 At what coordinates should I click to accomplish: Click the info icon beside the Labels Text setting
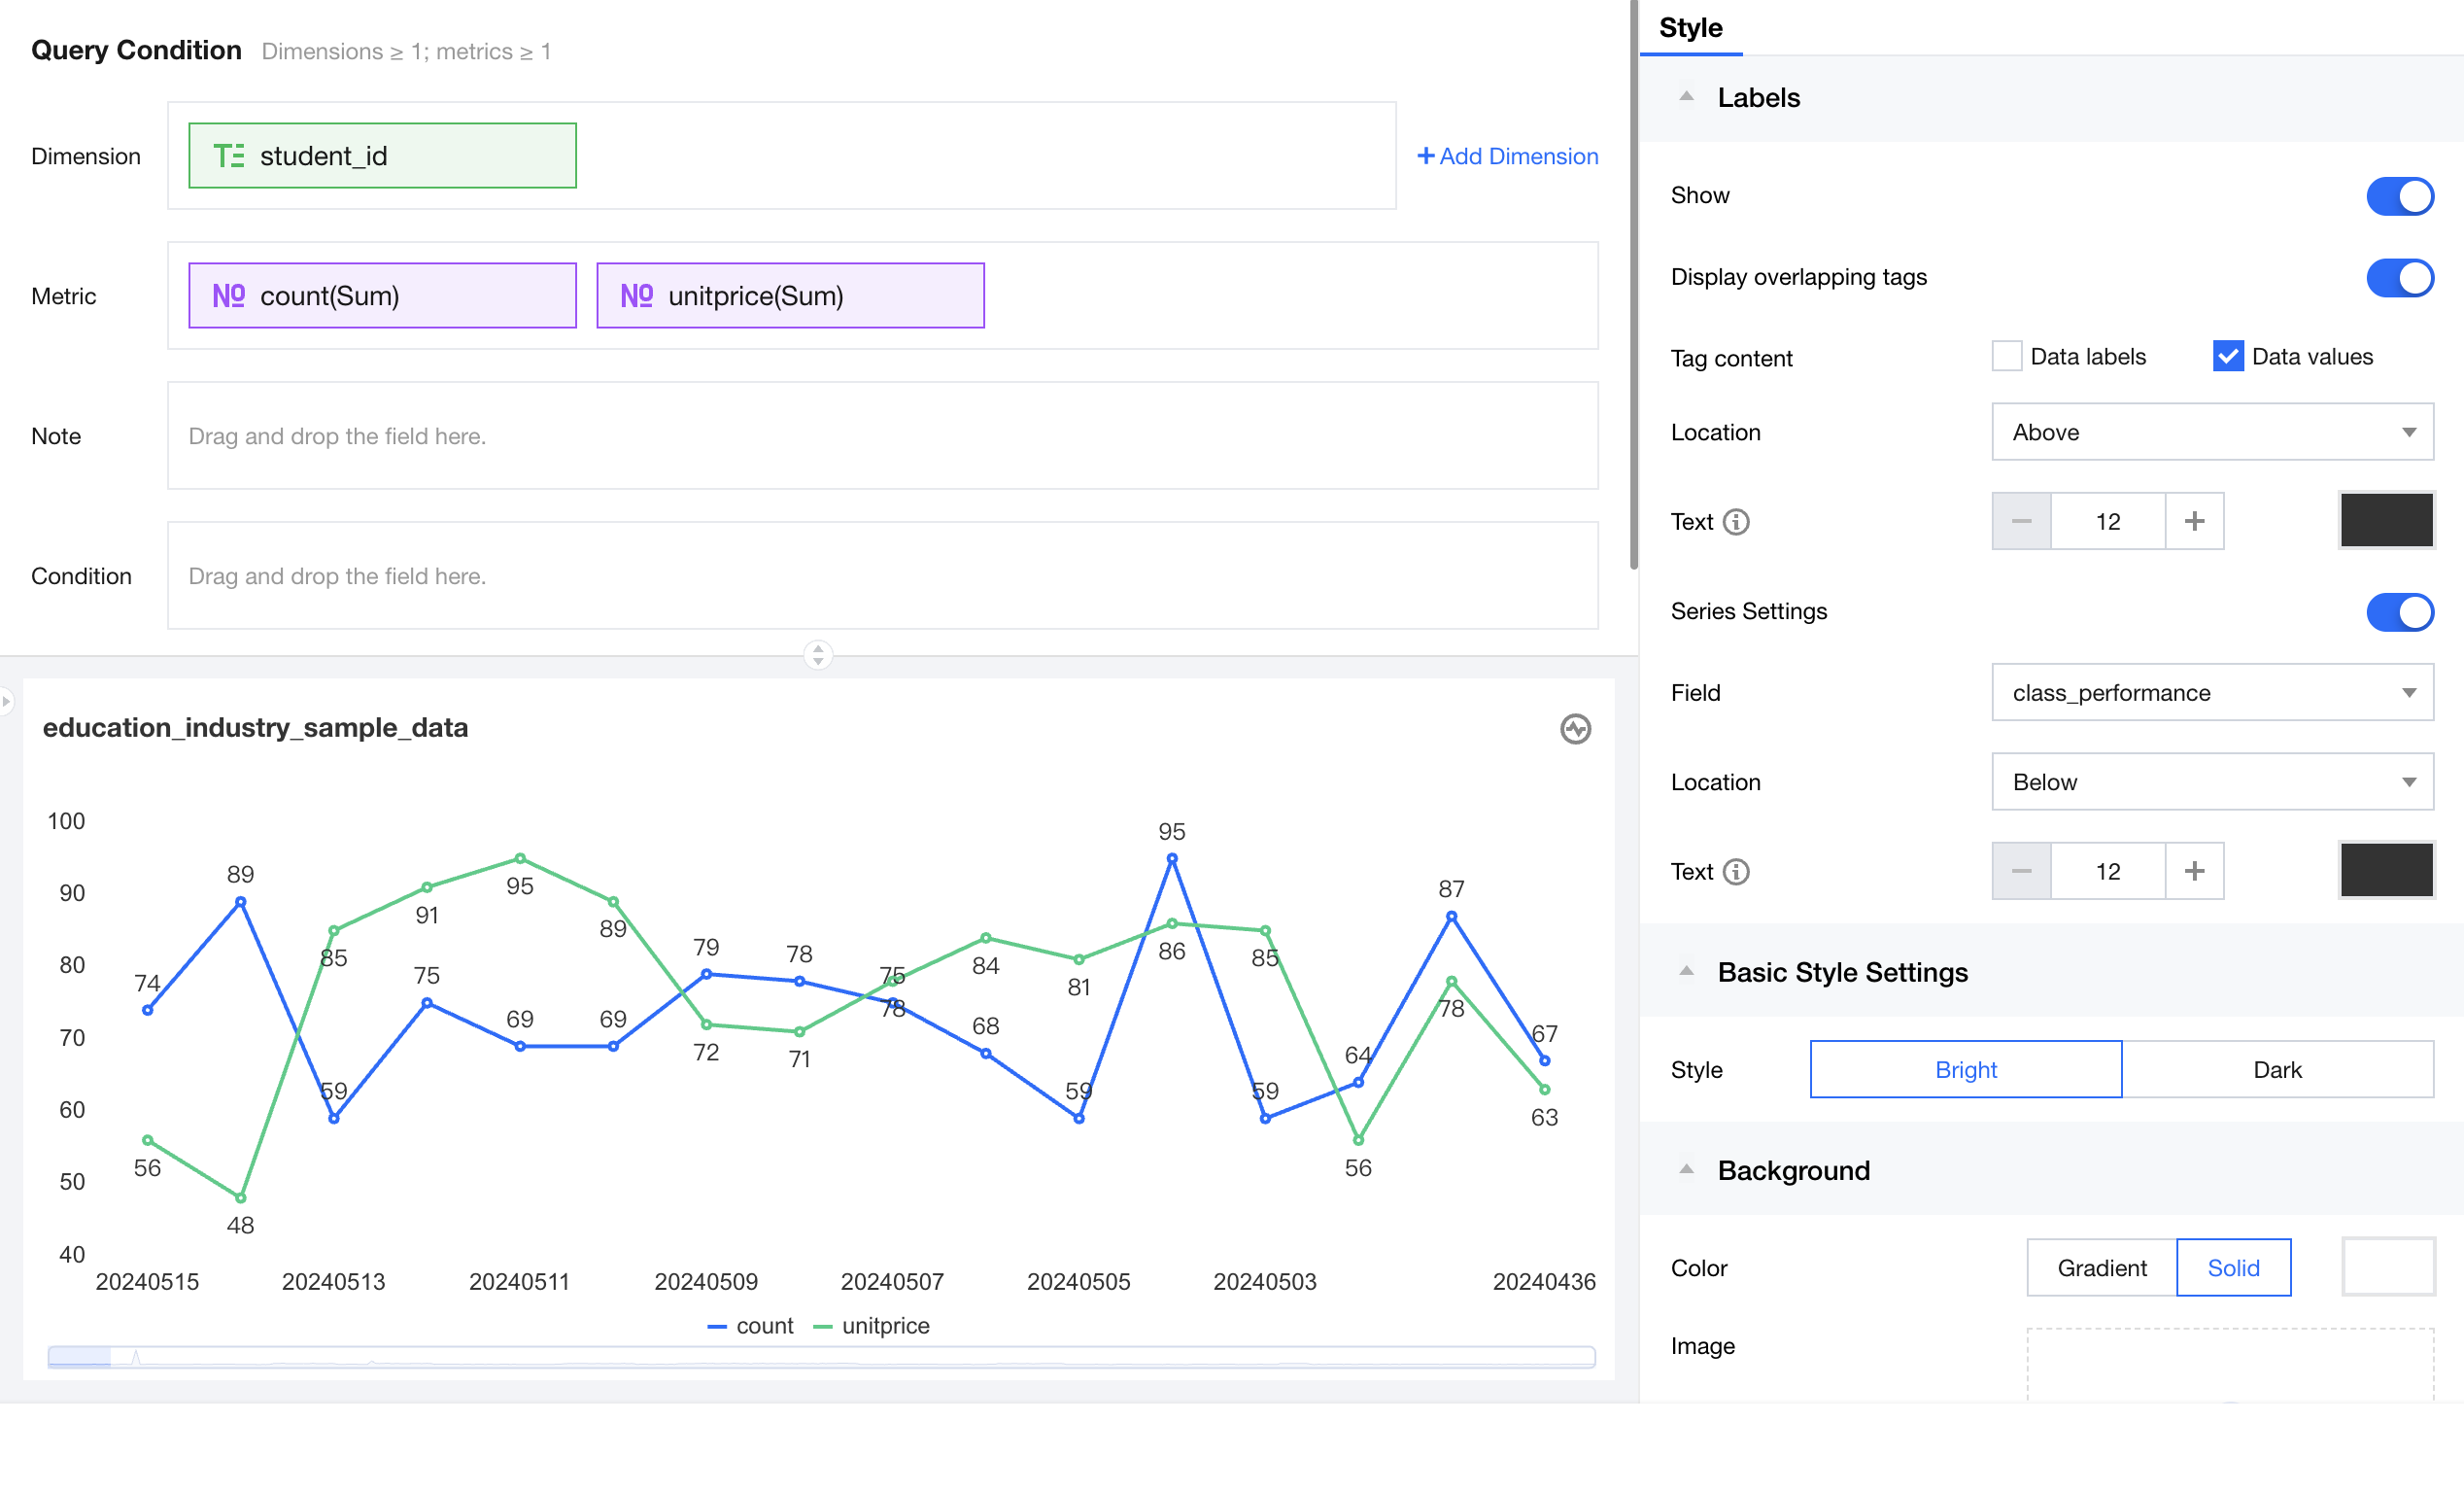coord(1736,521)
